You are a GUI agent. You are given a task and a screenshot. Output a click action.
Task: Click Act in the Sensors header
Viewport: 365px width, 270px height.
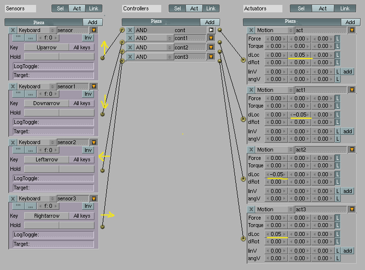[x=77, y=8]
